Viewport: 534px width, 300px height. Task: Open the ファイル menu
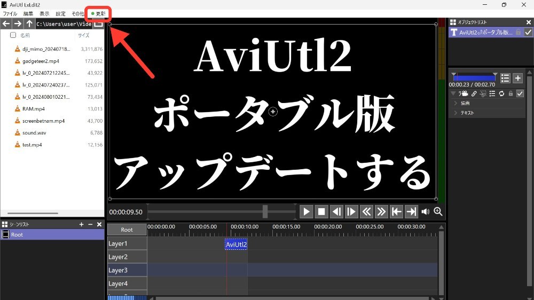(x=10, y=14)
